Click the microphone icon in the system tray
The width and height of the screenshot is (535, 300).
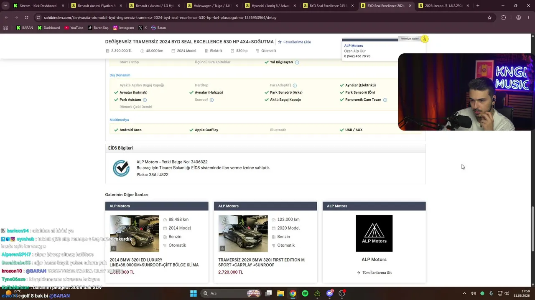491,293
